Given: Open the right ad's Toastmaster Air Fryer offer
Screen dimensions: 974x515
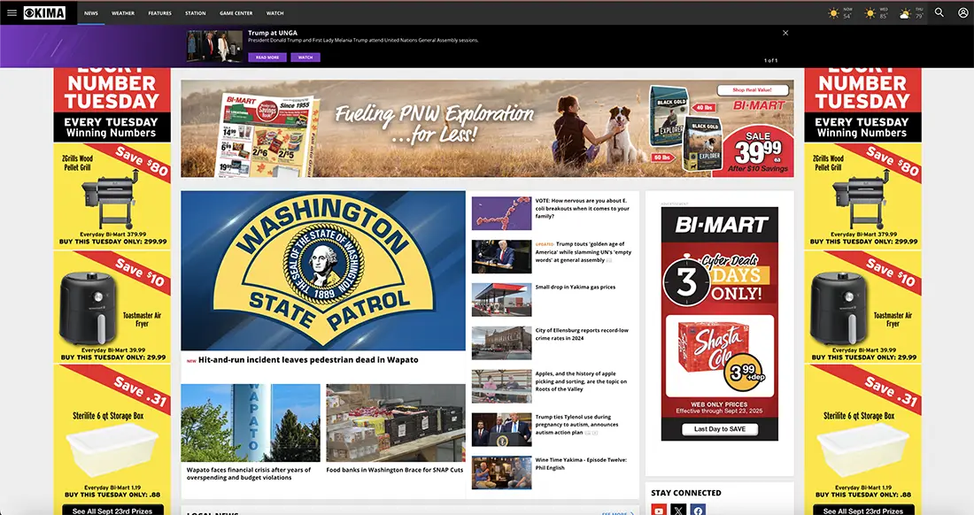Looking at the screenshot, I should tap(863, 307).
